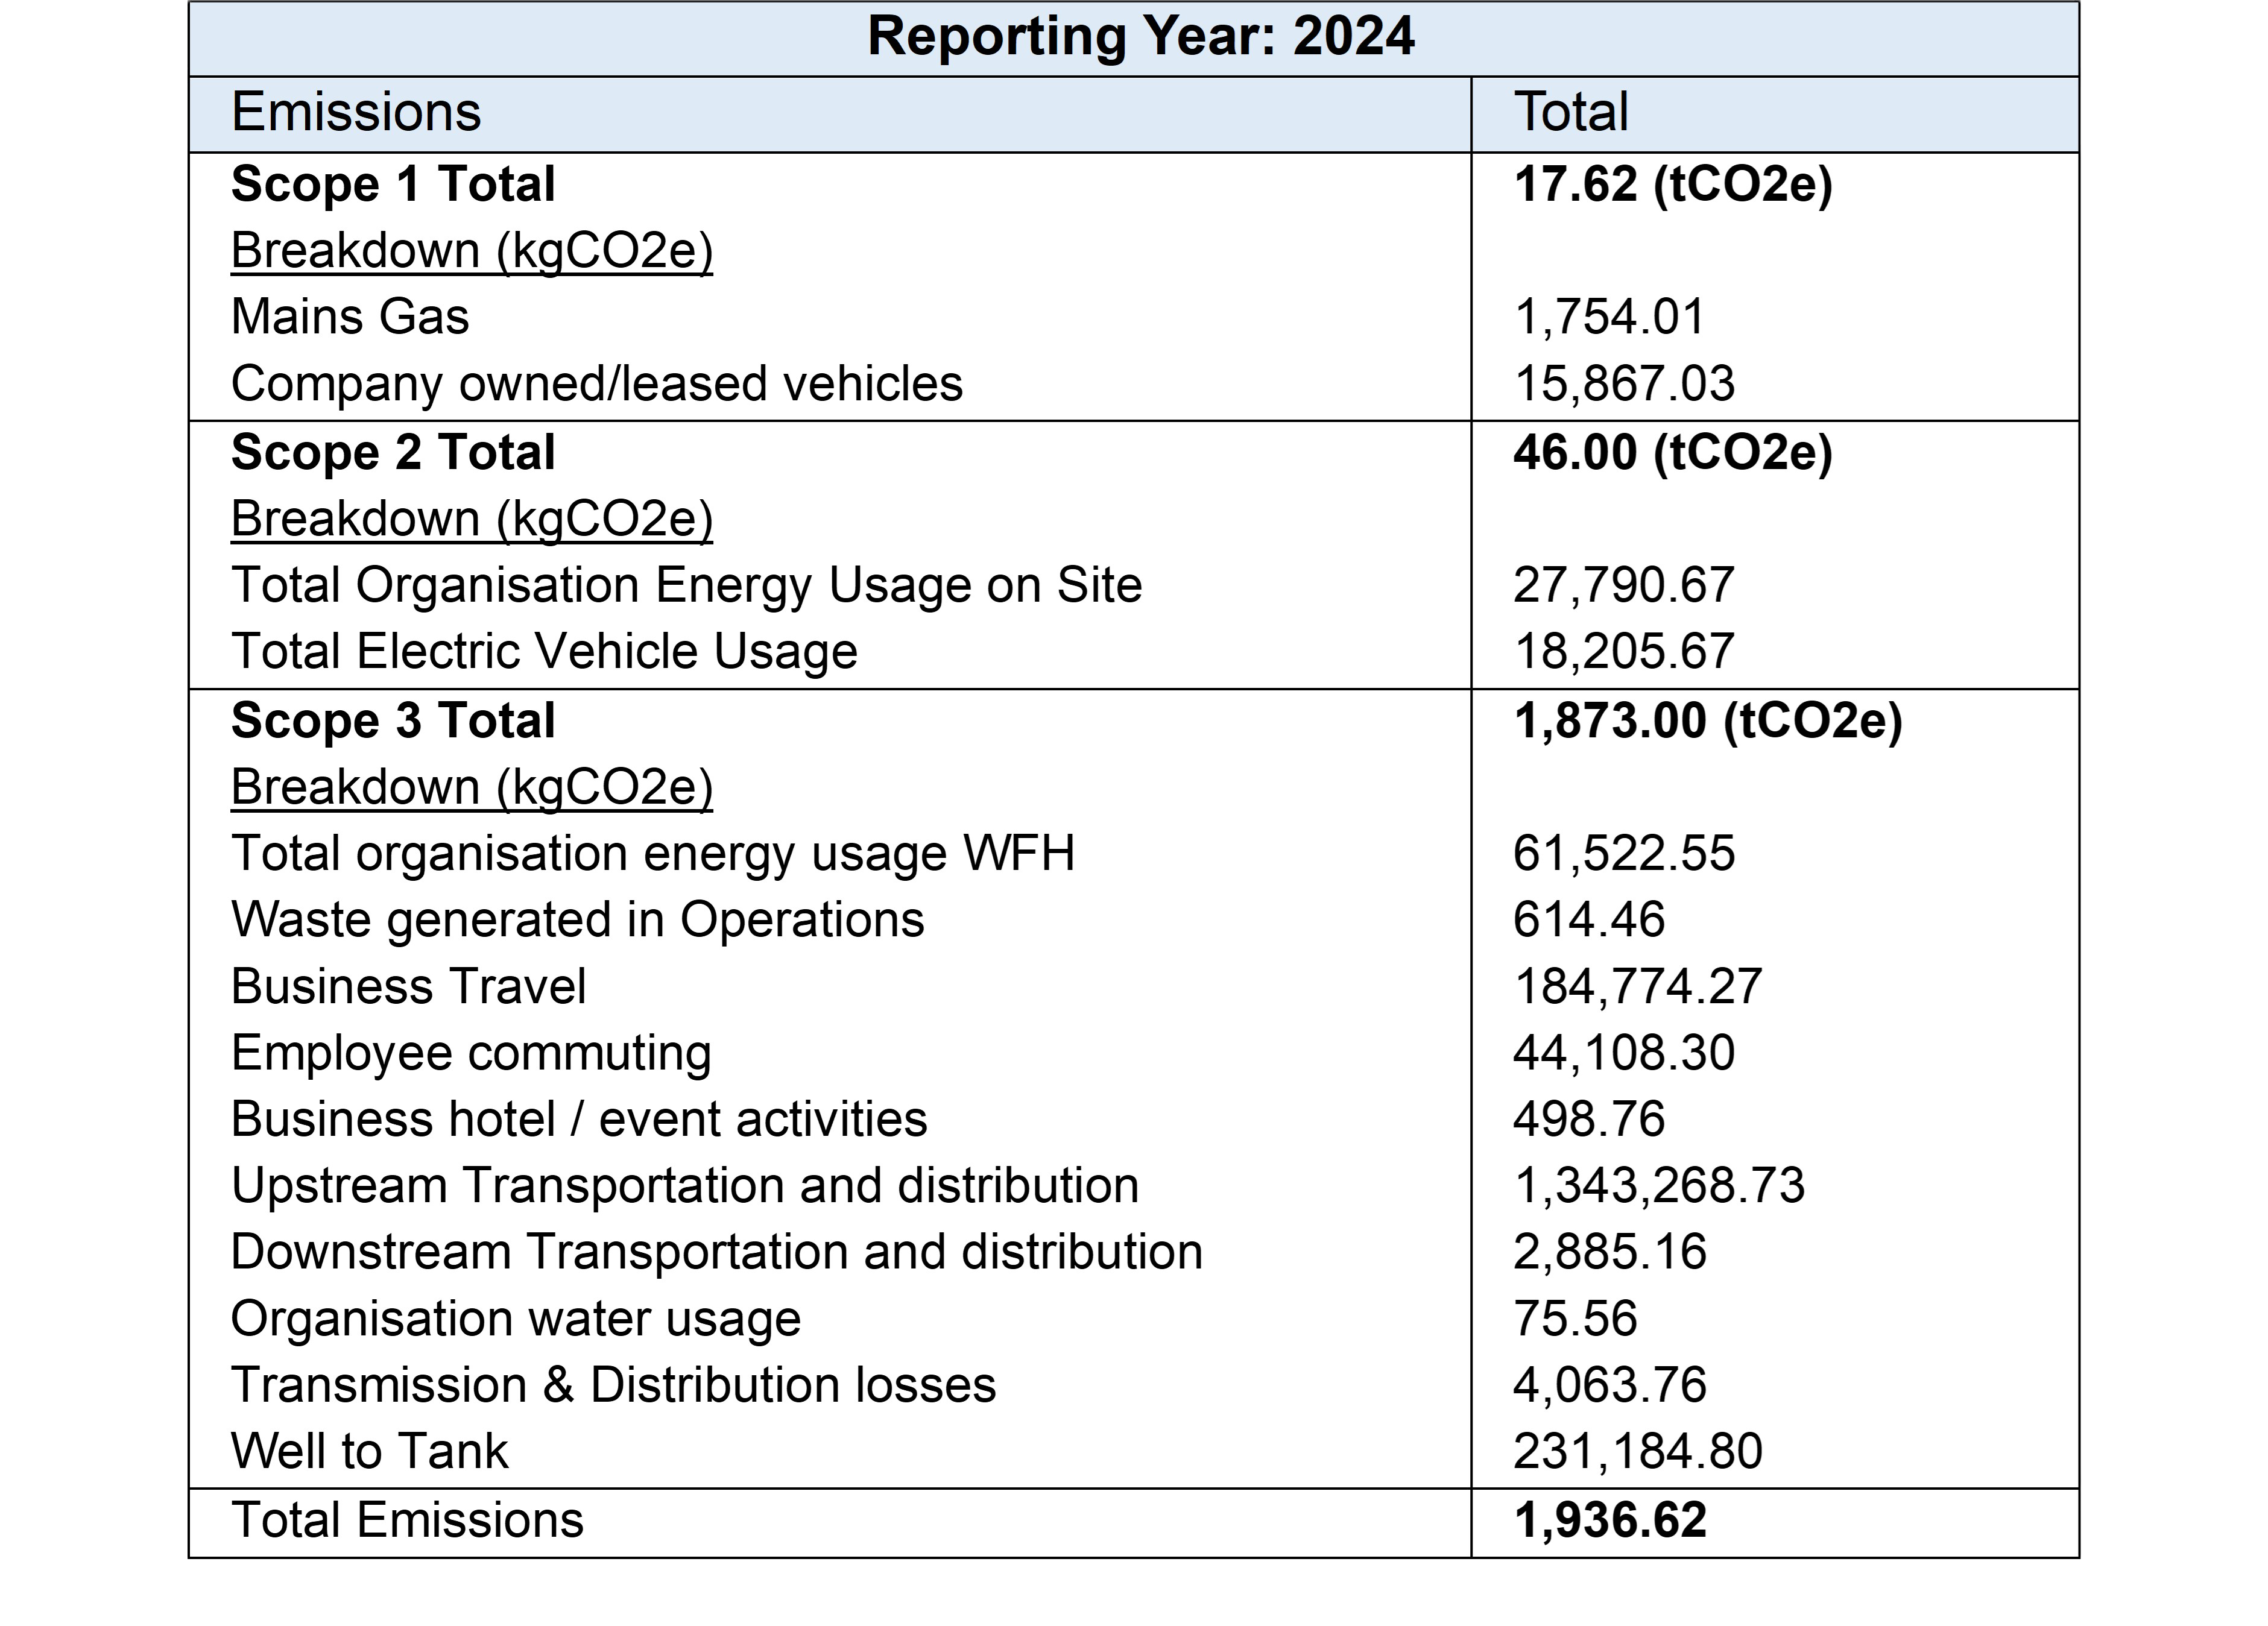Select Upstream Transportation and distribution label

[685, 1186]
